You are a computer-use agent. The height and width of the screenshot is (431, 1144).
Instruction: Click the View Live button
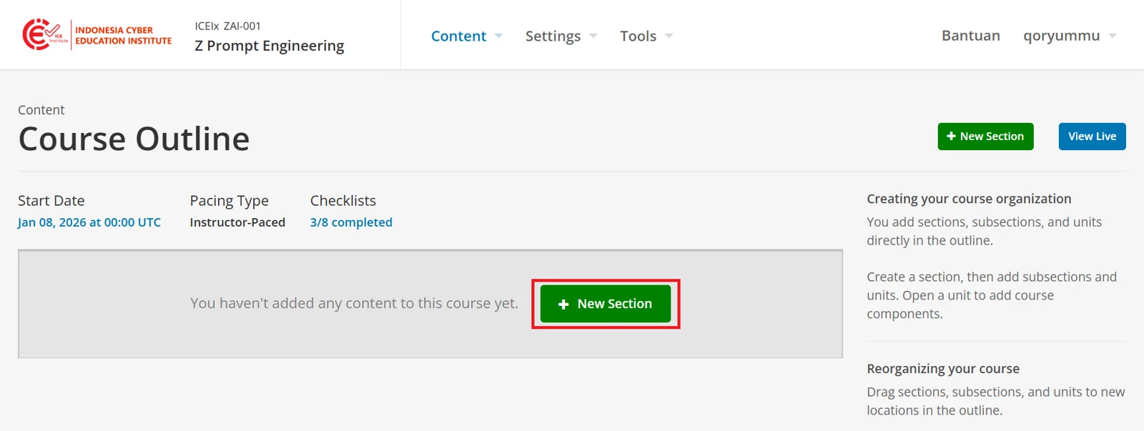(1092, 137)
